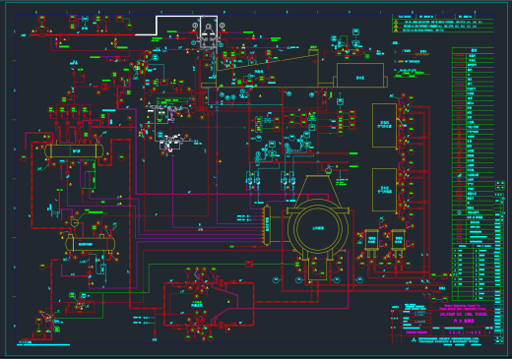512x359 pixels.
Task: Click the drawing number in the title block
Action: [x=465, y=332]
